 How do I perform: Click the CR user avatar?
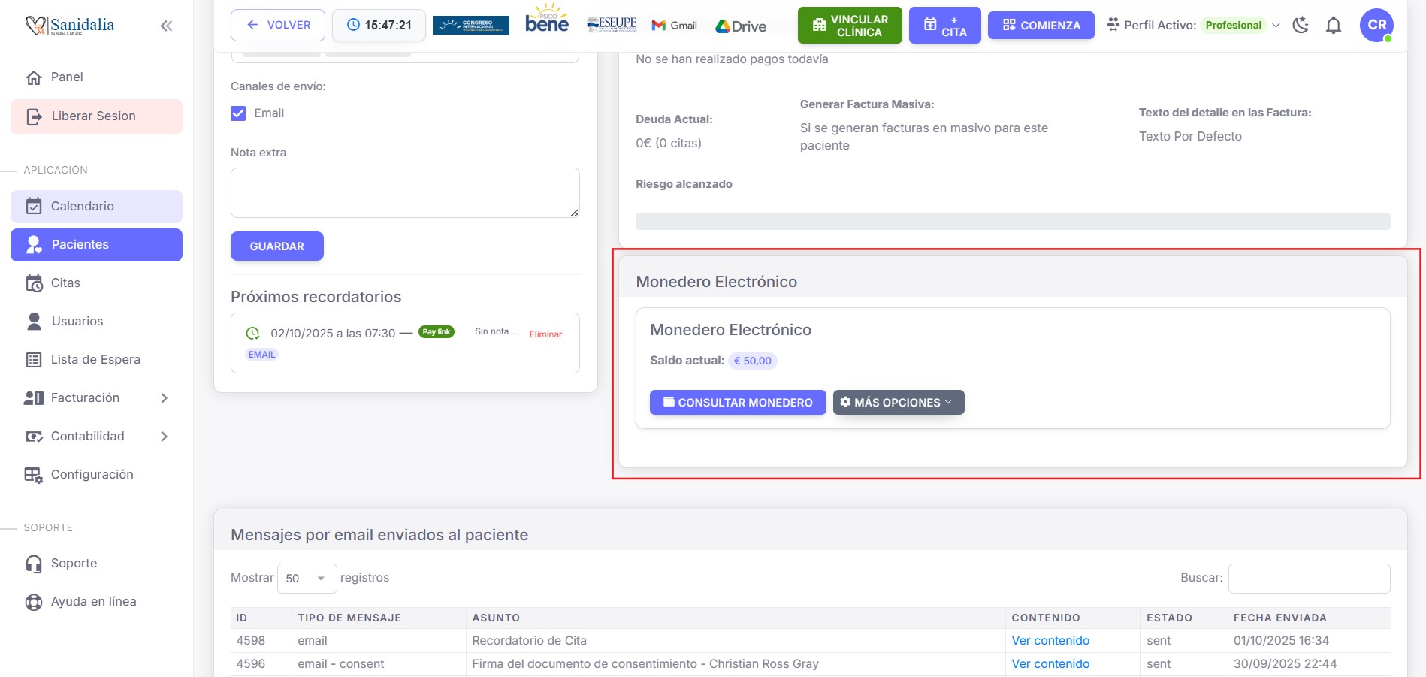1376,26
